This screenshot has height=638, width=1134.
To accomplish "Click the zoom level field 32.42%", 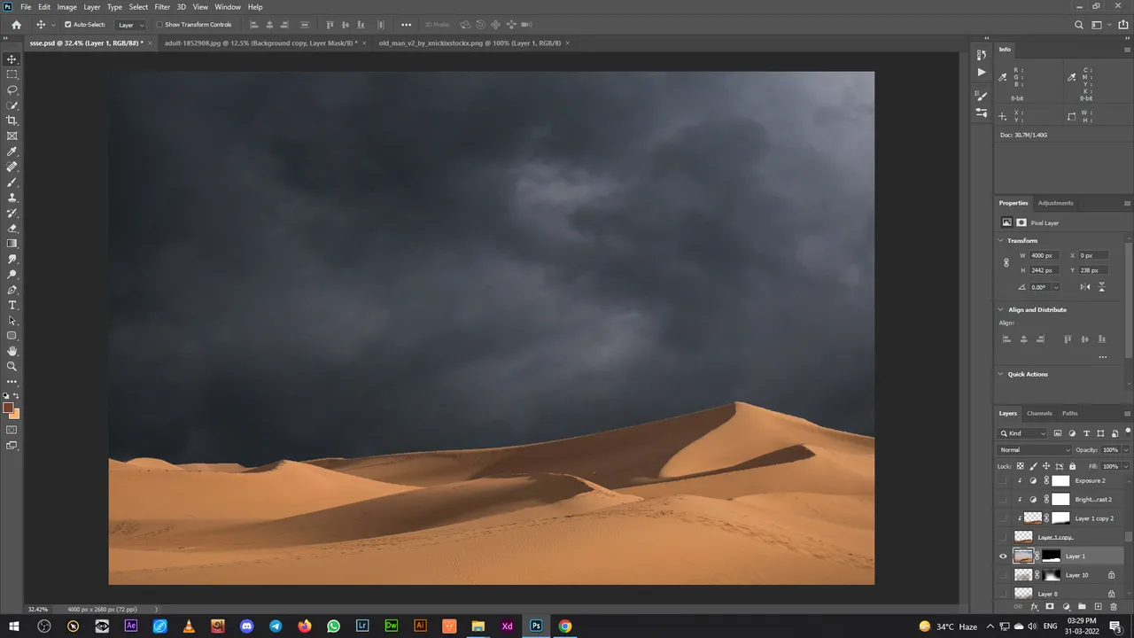I will coord(38,610).
